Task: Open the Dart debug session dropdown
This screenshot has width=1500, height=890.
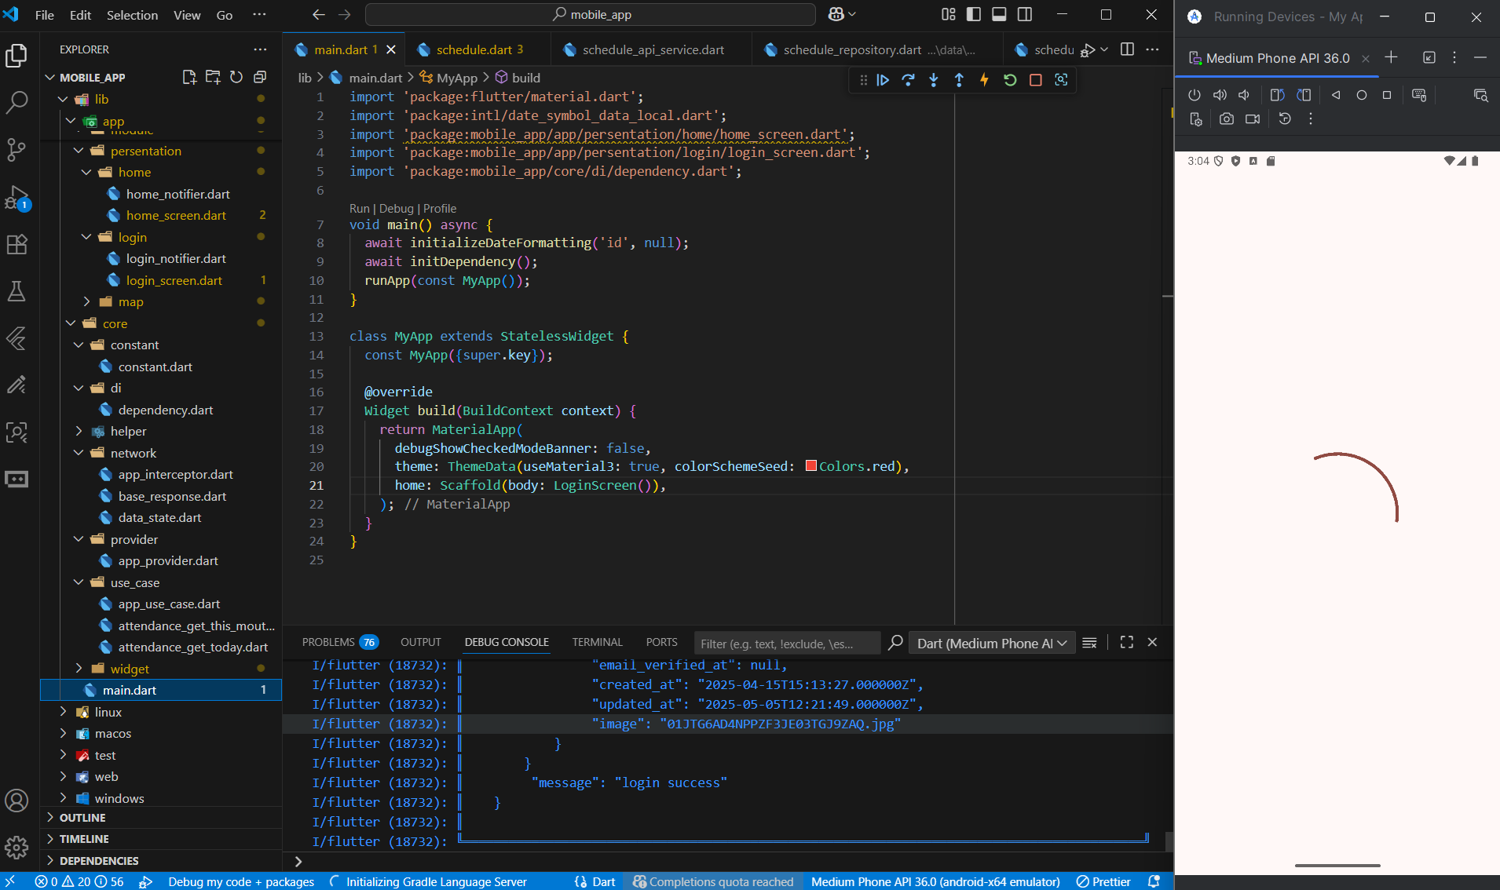Action: pyautogui.click(x=992, y=643)
